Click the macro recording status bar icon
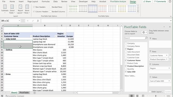The width and height of the screenshot is (173, 97). 2,96
